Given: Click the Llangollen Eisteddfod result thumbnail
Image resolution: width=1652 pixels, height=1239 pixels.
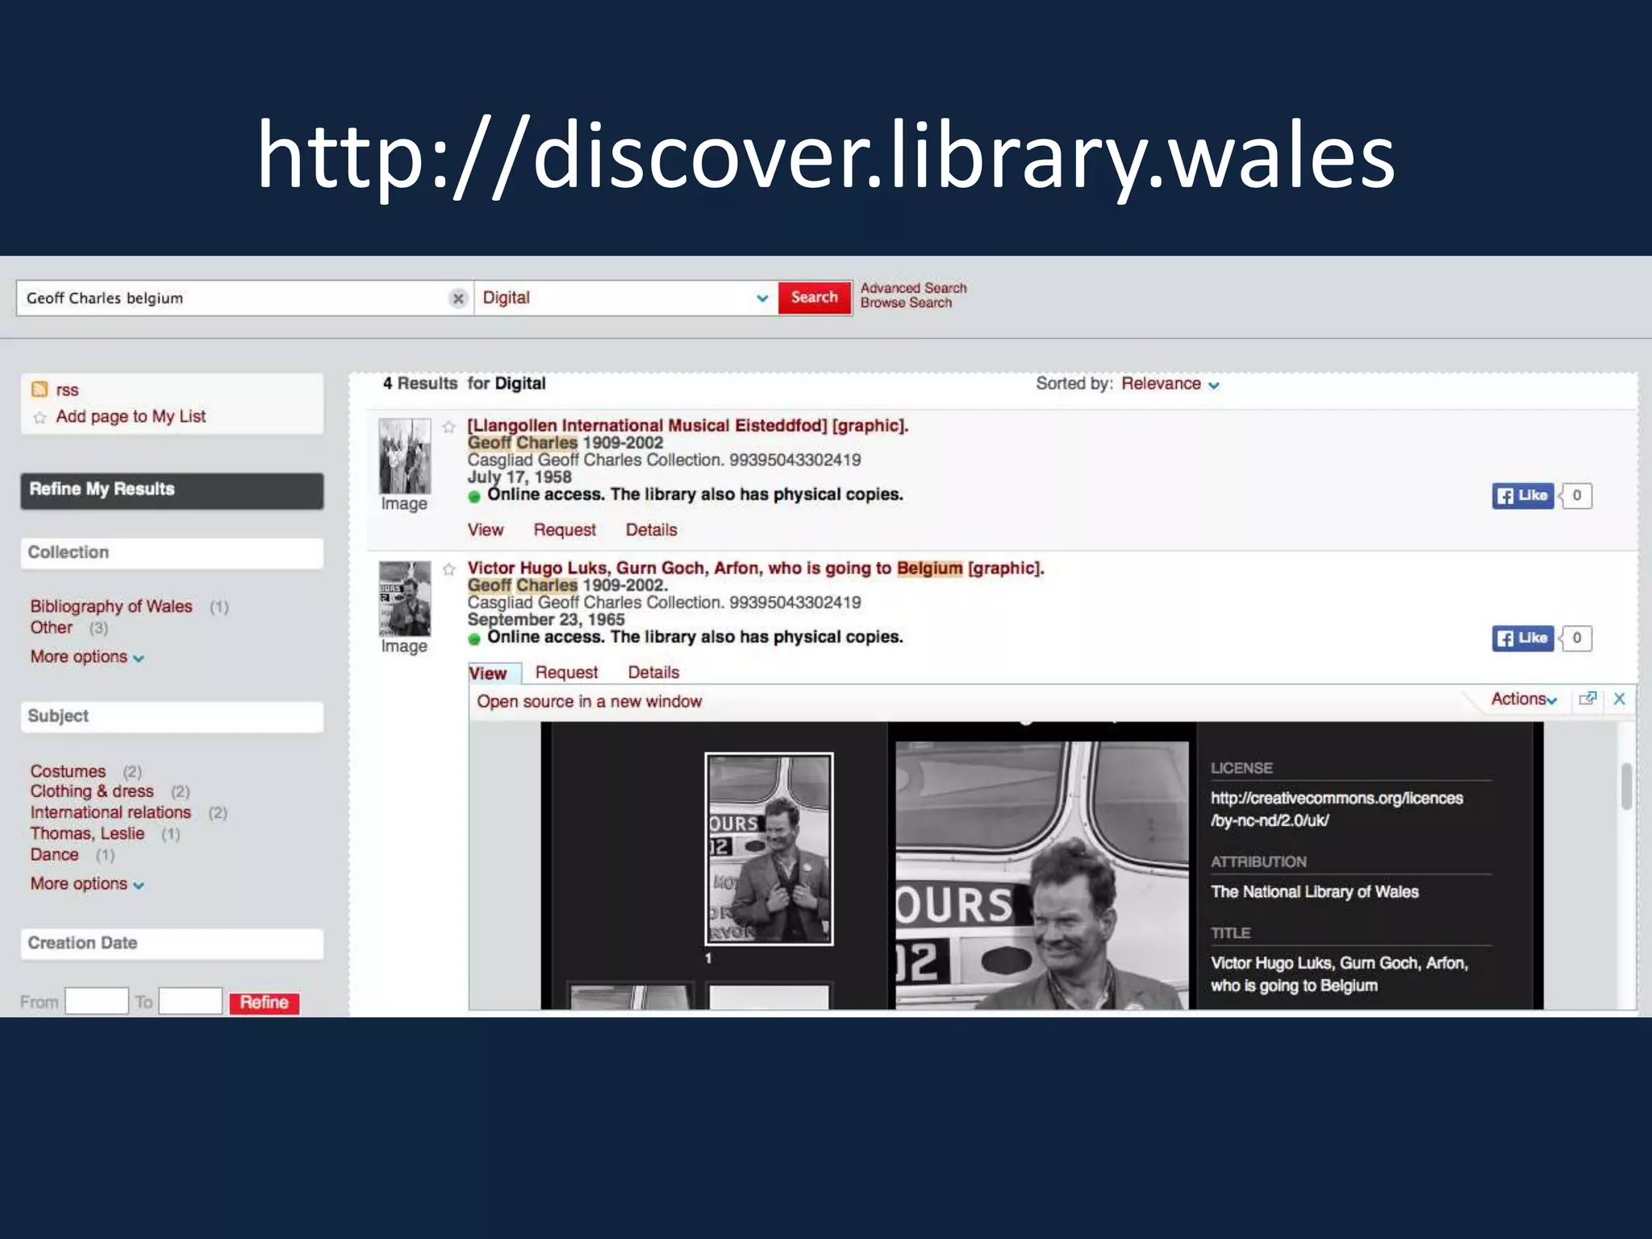Looking at the screenshot, I should [405, 456].
